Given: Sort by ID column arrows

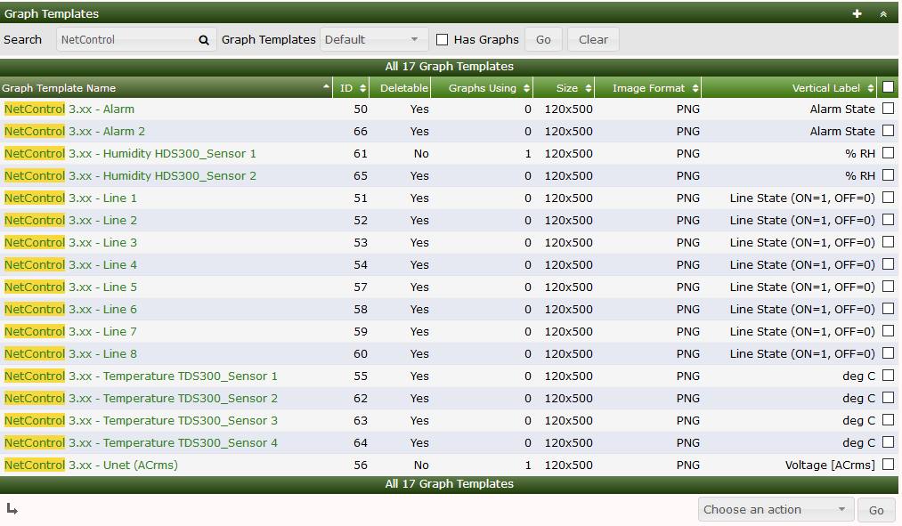Looking at the screenshot, I should [362, 88].
